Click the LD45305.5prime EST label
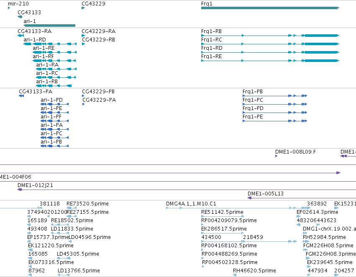 click(x=78, y=254)
